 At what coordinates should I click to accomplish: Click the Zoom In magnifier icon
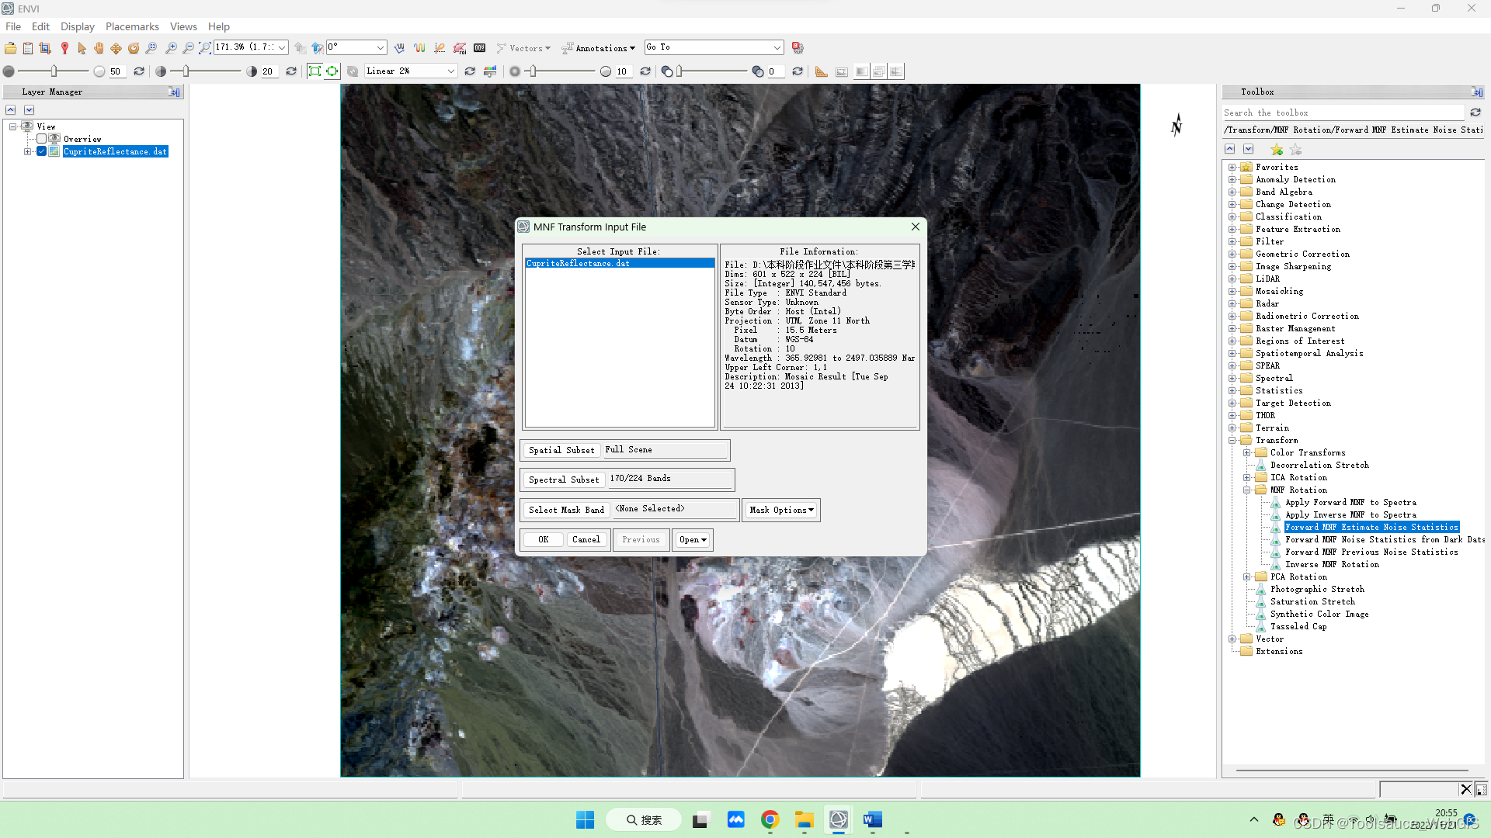(171, 48)
